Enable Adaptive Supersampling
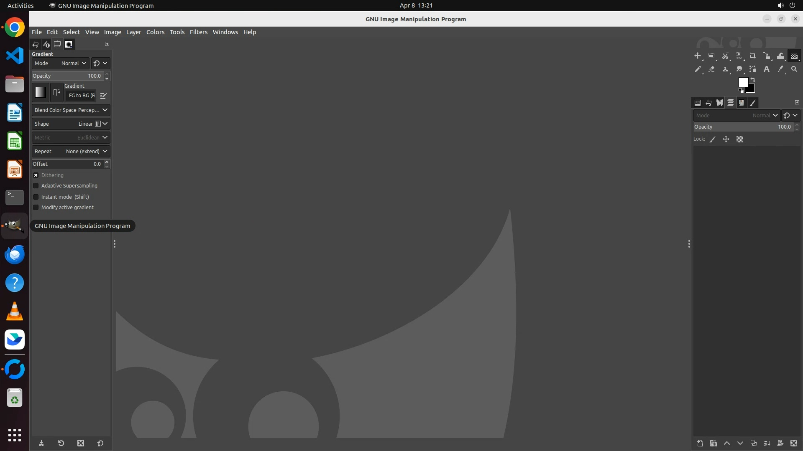Image resolution: width=803 pixels, height=451 pixels. [x=36, y=186]
